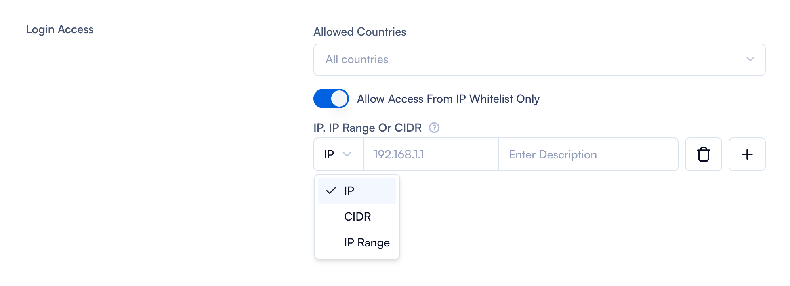Open the Allowed Countries dropdown

539,60
